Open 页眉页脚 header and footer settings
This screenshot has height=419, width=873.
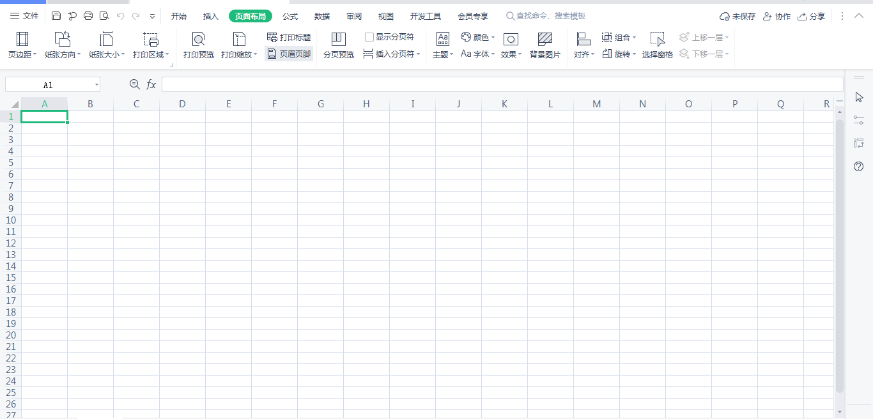point(289,54)
